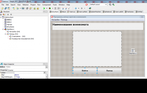The width and height of the screenshot is (147, 93).
Task: Click Delete icon in Structure toolbar
Action: click(4, 15)
